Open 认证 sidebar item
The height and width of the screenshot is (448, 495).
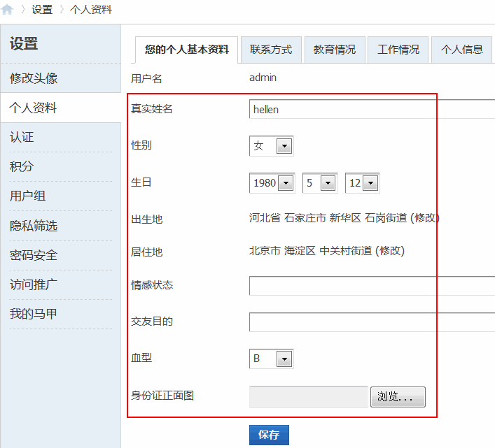coord(22,137)
